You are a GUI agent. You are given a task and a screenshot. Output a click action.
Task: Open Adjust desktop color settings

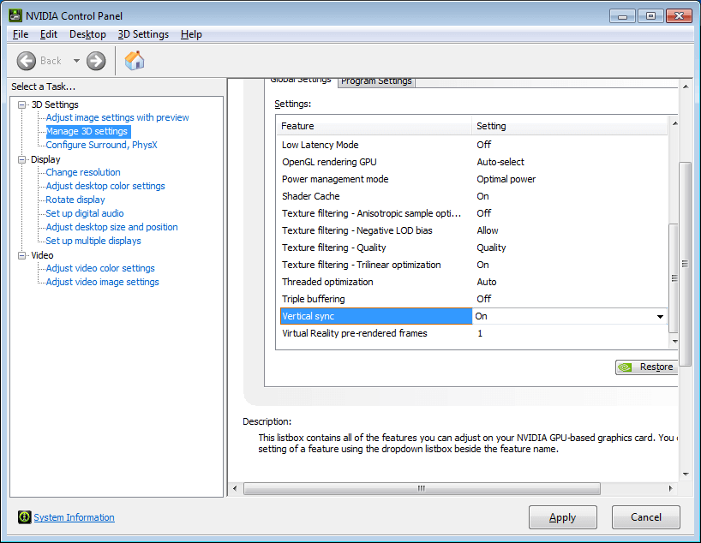pyautogui.click(x=105, y=186)
